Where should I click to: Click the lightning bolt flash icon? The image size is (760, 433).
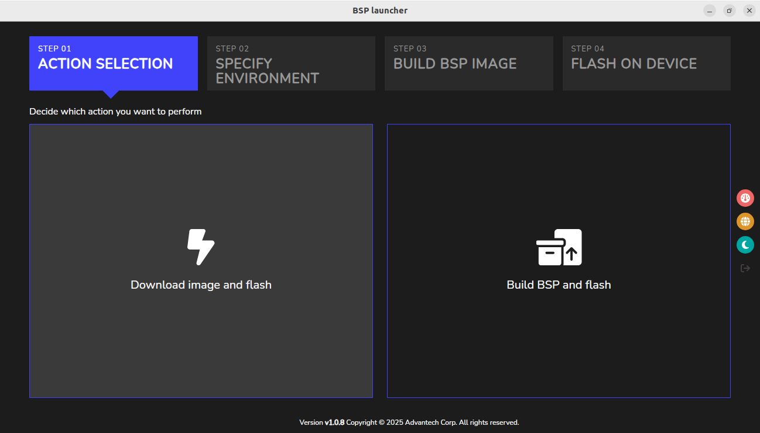201,247
